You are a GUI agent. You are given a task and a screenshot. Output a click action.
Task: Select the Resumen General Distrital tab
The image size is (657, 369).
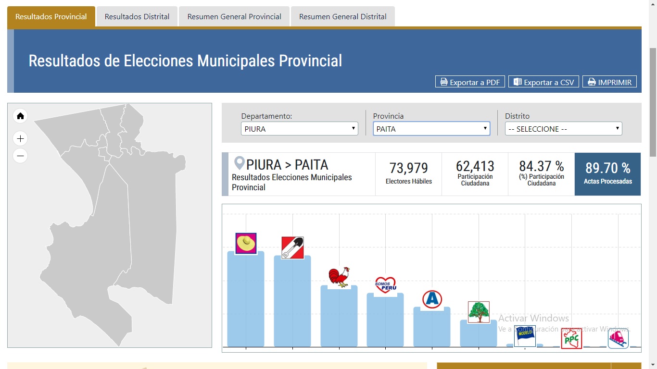[342, 16]
